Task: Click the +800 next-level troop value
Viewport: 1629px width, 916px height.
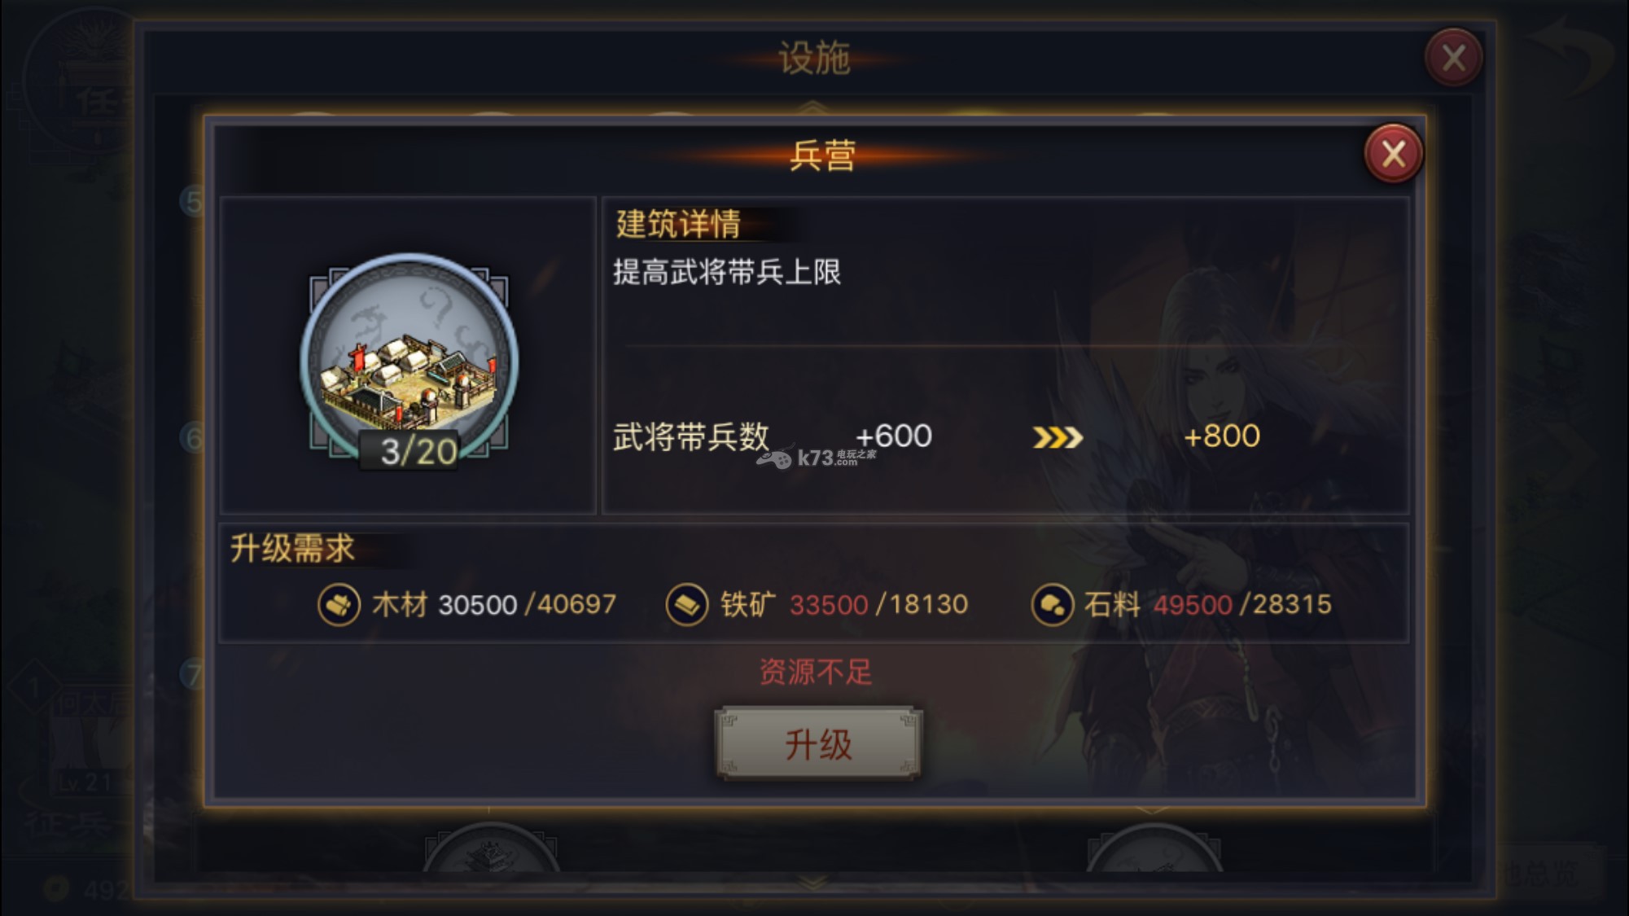Action: point(1222,436)
